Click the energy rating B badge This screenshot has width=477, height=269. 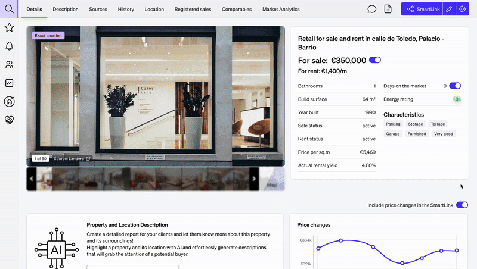[x=457, y=99]
